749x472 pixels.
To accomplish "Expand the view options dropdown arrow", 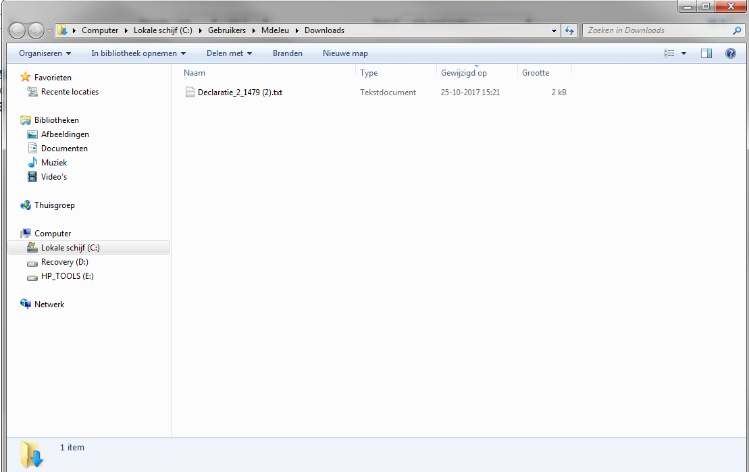I will coord(683,53).
